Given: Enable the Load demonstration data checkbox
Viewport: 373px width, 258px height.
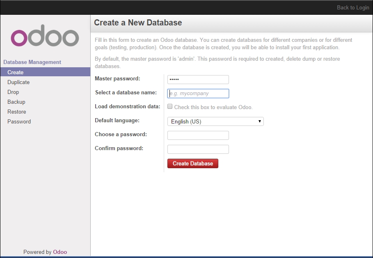Looking at the screenshot, I should tap(170, 106).
